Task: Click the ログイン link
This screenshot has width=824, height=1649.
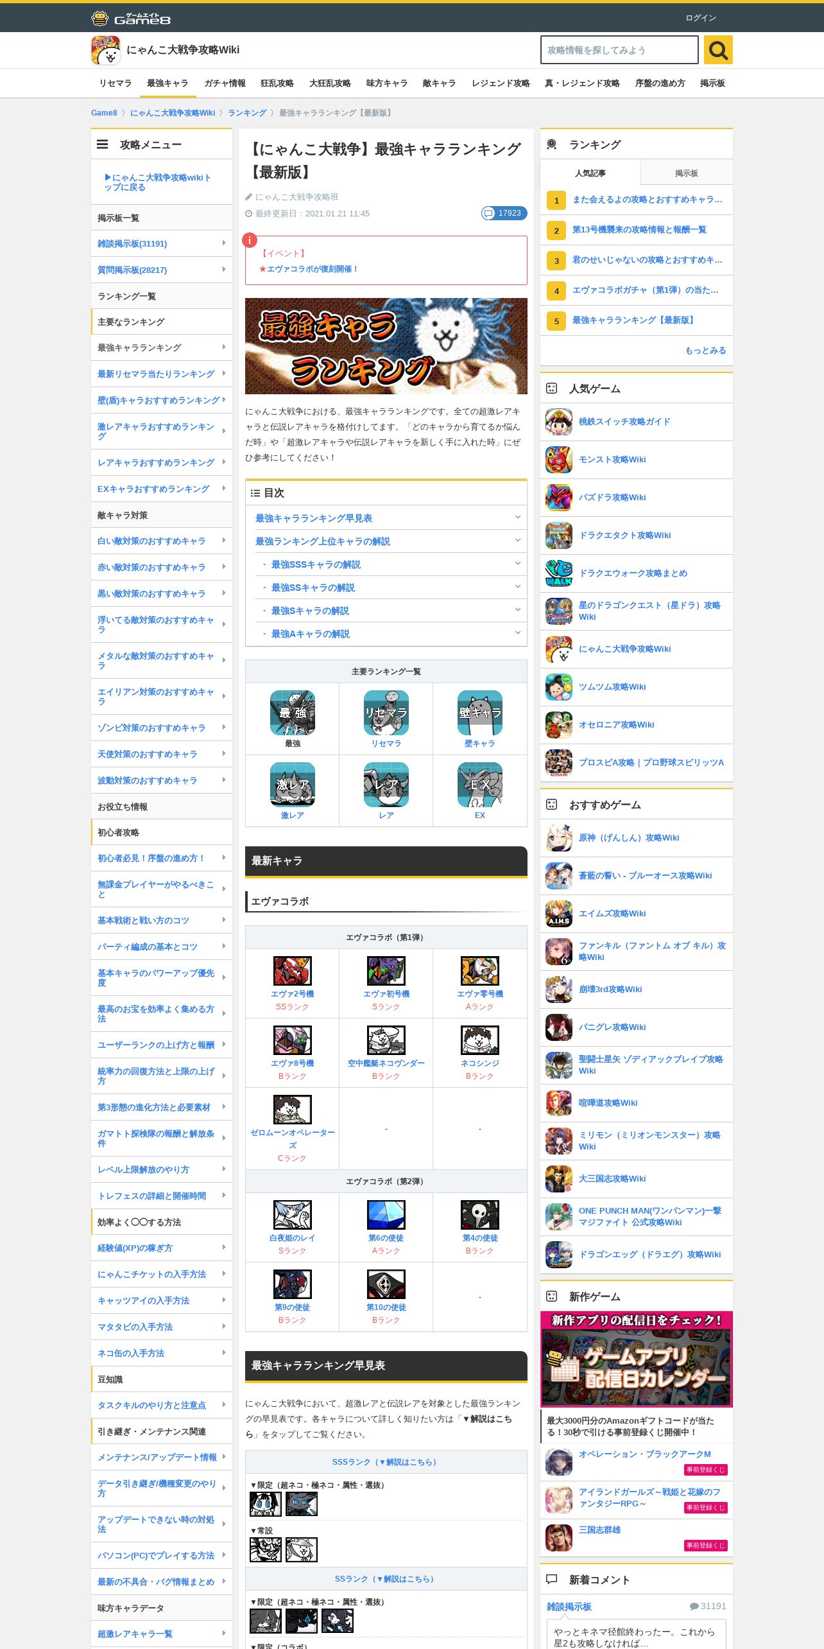Action: 701,18
